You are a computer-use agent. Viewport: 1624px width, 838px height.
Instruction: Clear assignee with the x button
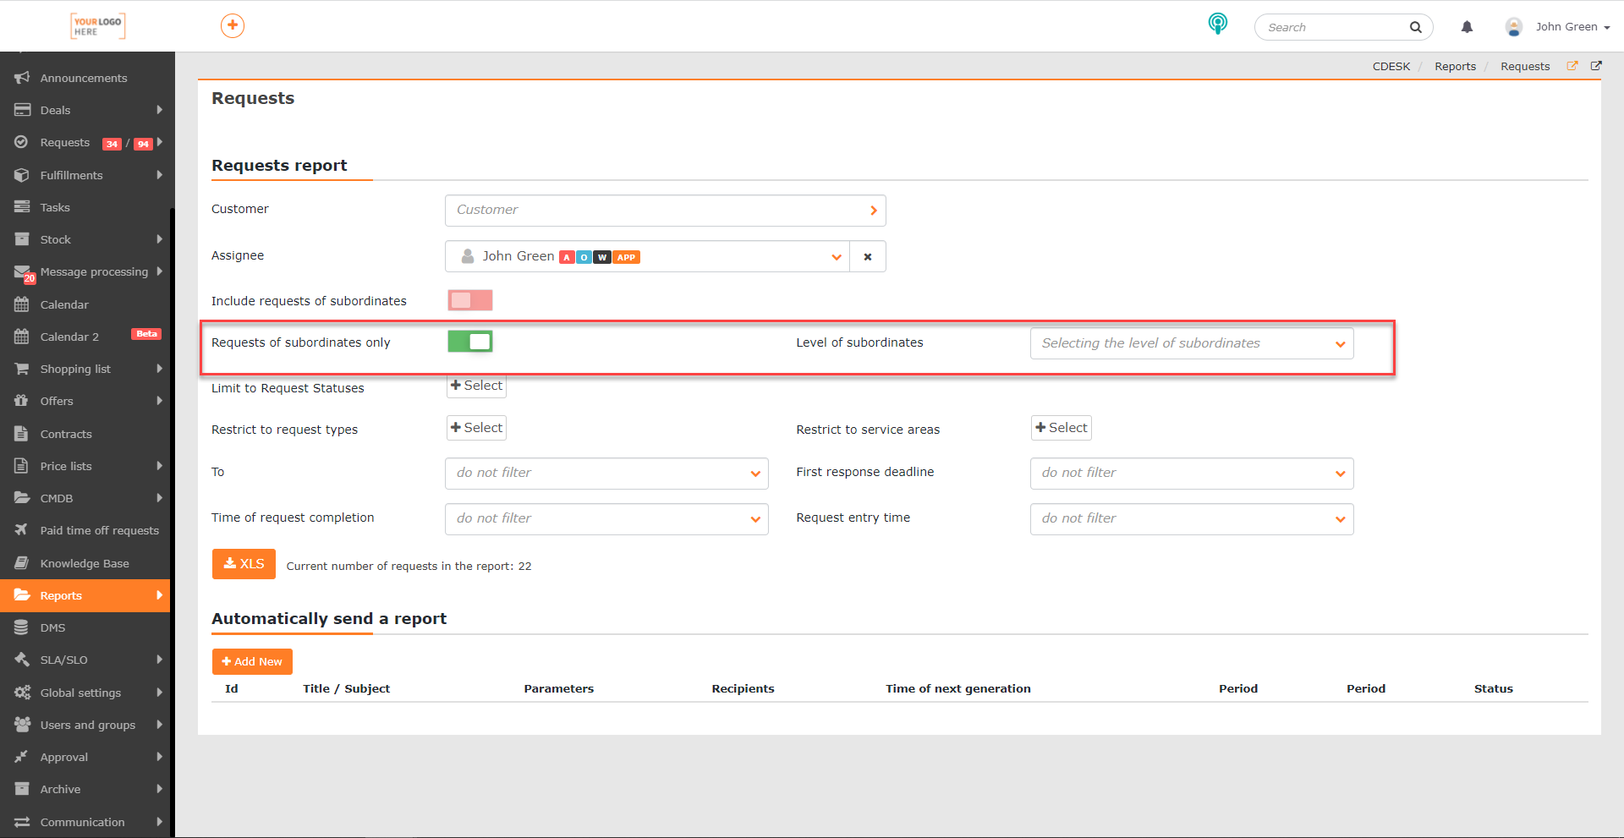click(x=868, y=256)
